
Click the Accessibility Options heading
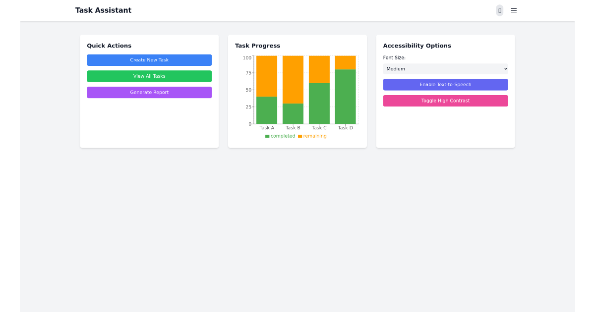(417, 45)
